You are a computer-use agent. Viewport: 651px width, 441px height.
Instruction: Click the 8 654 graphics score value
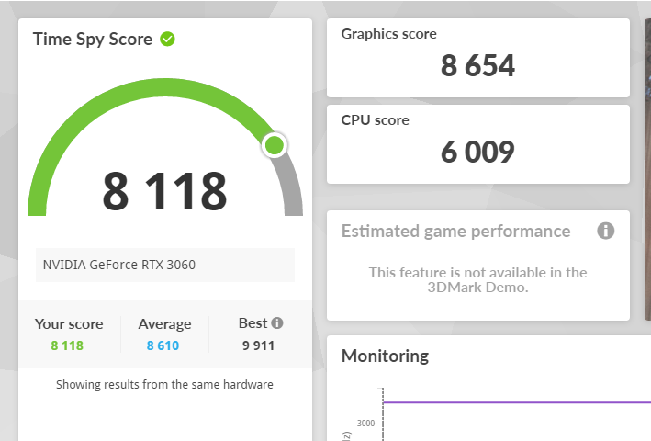477,65
